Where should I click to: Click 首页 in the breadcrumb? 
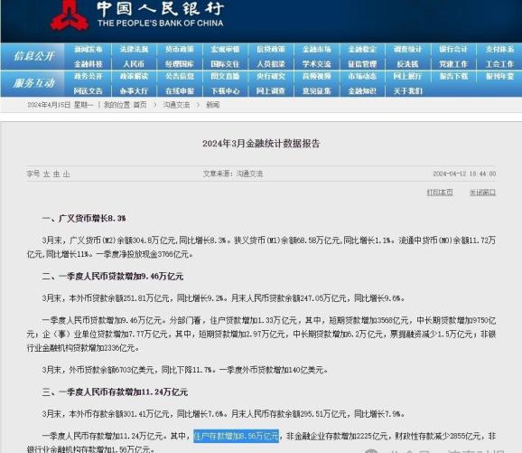(x=140, y=105)
